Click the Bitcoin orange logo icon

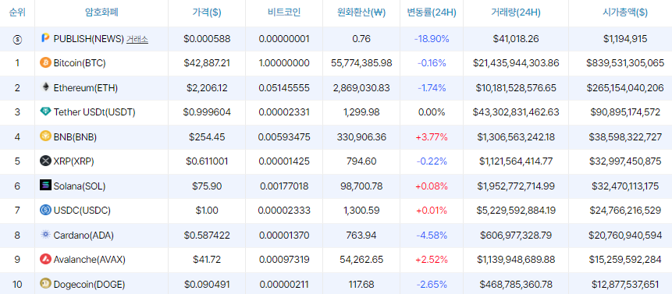pyautogui.click(x=45, y=63)
